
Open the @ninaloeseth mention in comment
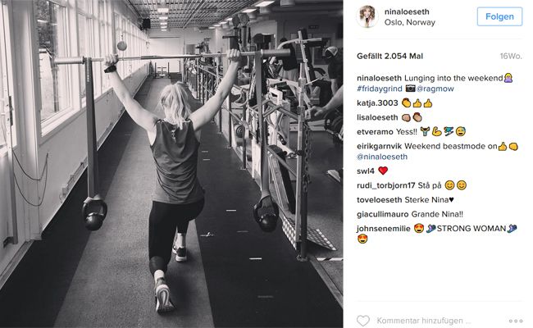point(382,157)
